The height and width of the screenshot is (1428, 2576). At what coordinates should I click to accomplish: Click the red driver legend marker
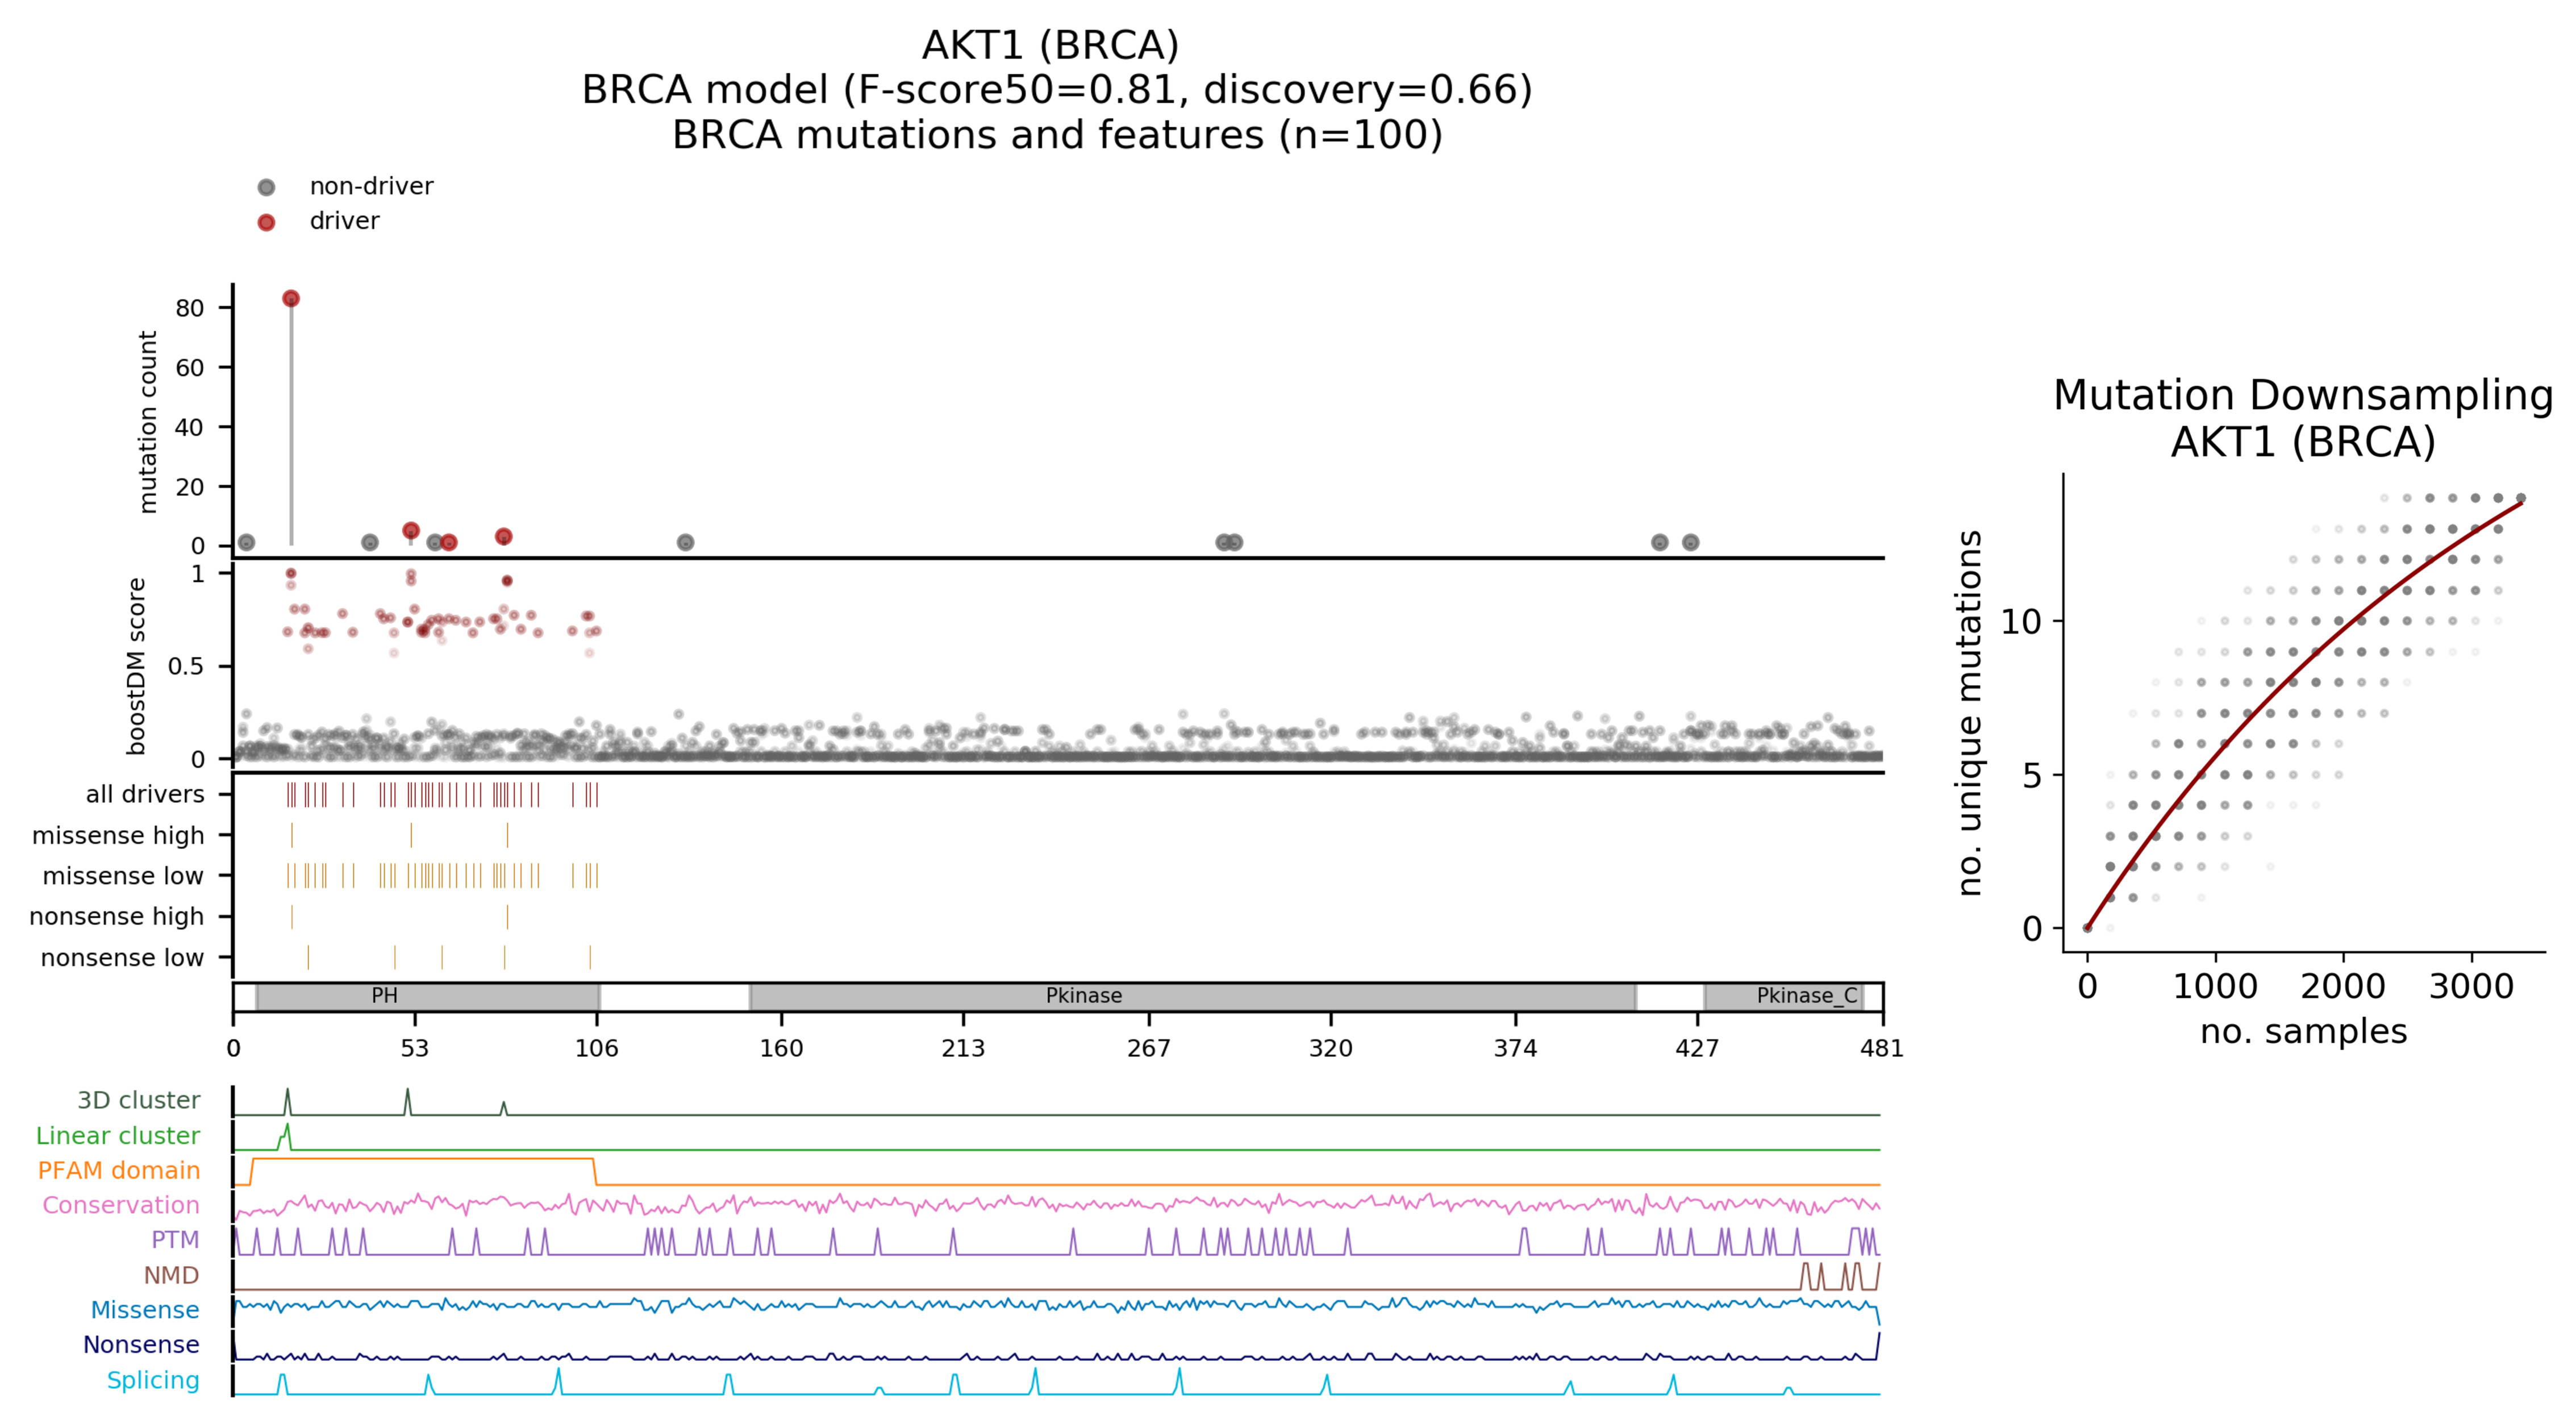pos(266,222)
